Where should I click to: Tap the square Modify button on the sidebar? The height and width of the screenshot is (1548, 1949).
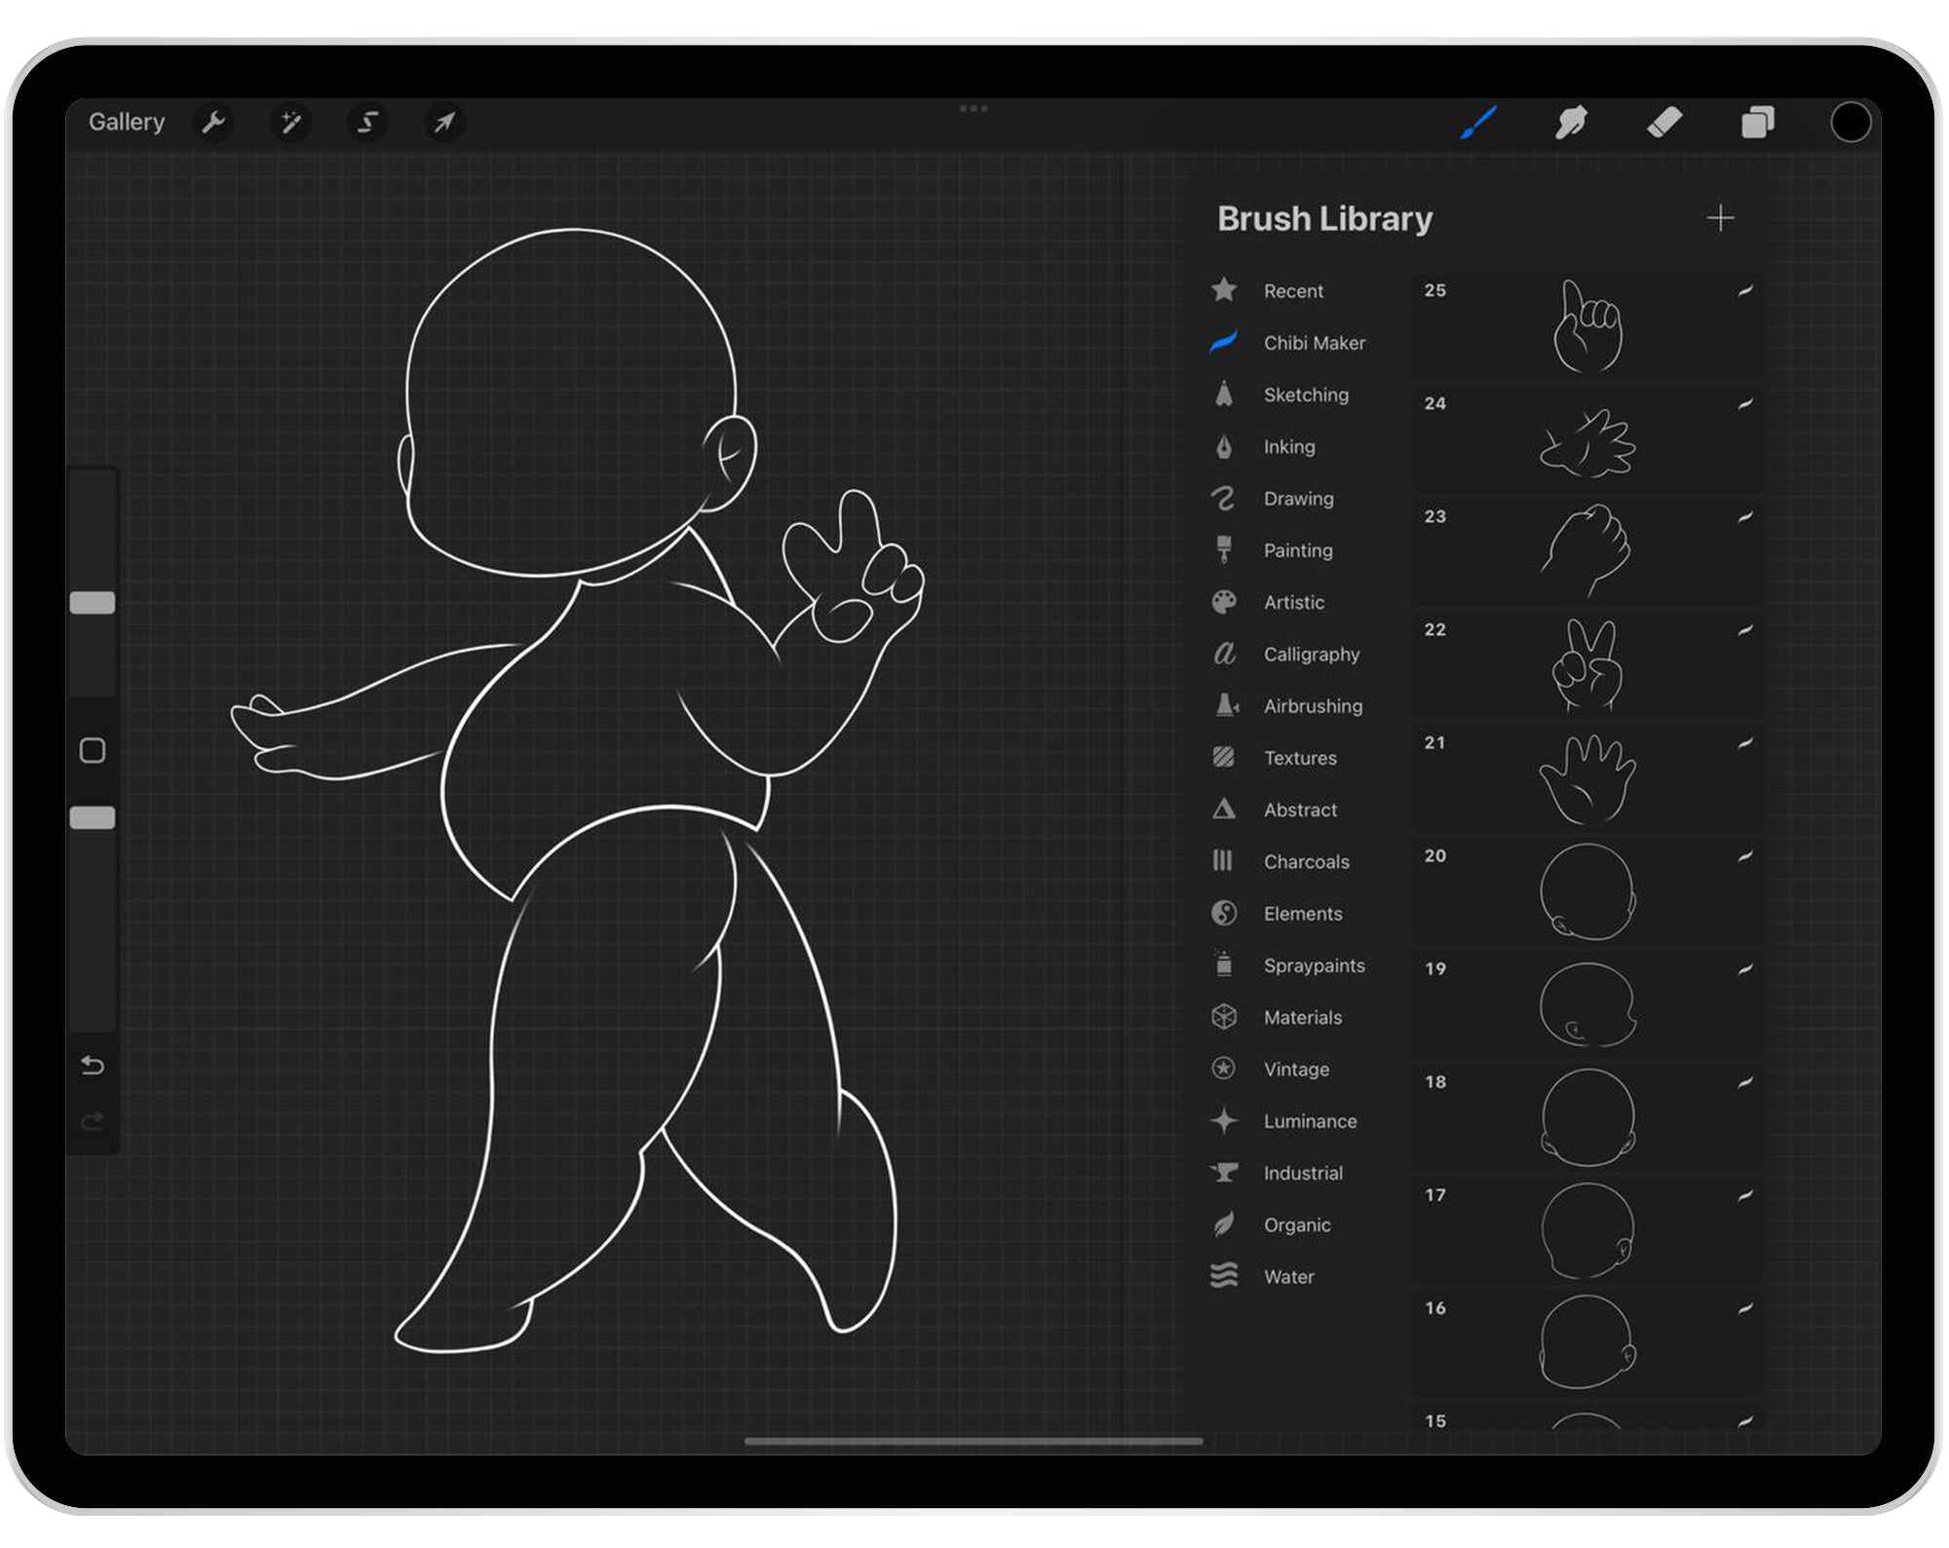coord(93,751)
